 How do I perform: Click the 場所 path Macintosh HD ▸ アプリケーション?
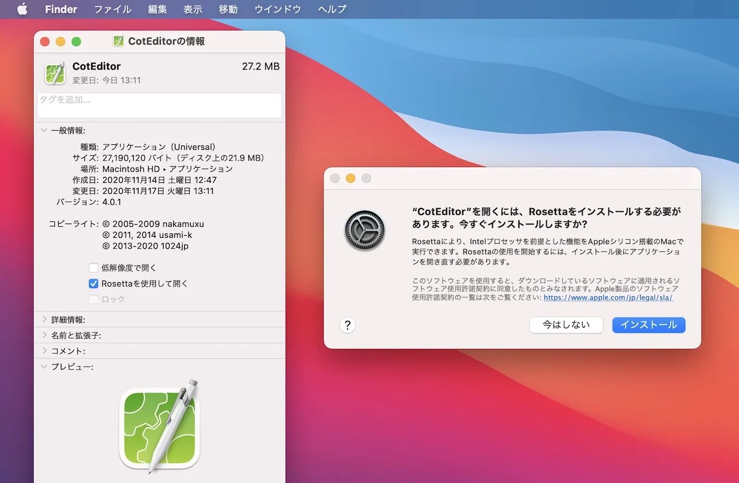(x=167, y=169)
